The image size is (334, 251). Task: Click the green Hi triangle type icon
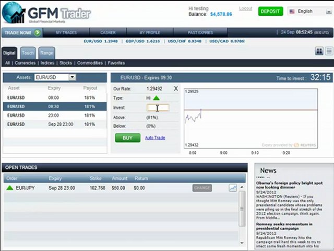(x=157, y=98)
